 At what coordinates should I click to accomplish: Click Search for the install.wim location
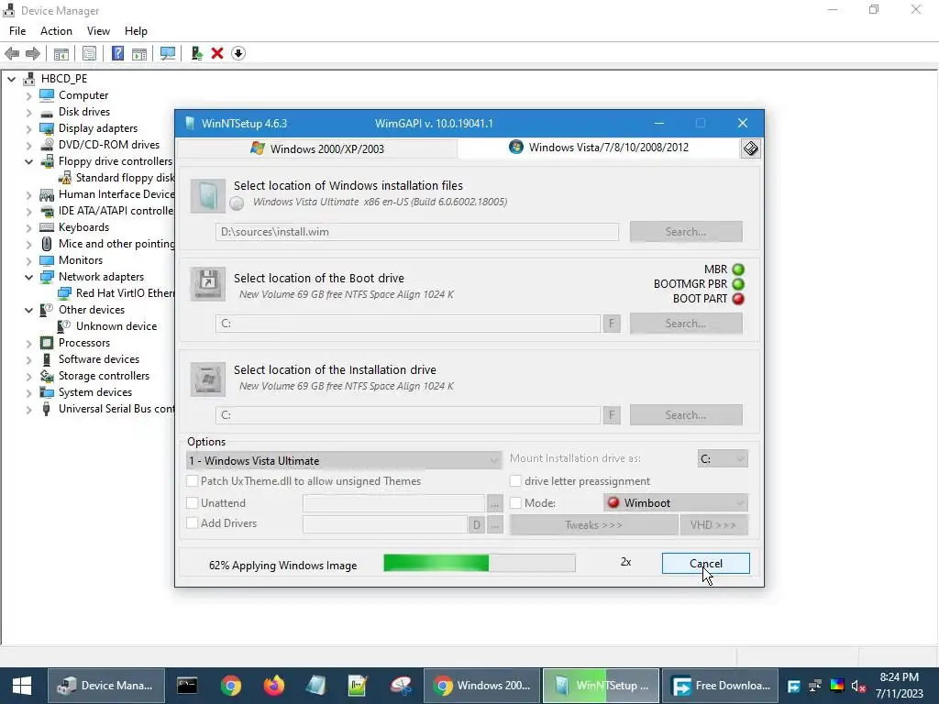(686, 232)
